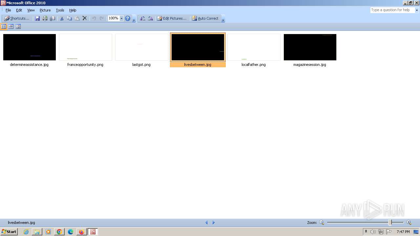Click the 7:47 PM clock

point(403,232)
